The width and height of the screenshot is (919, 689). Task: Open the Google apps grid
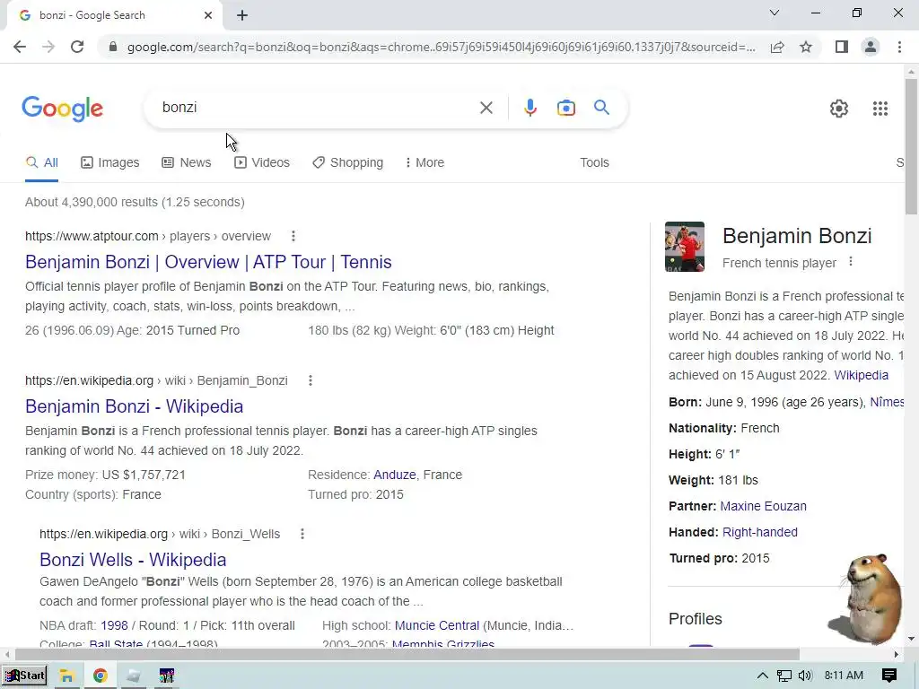[880, 109]
